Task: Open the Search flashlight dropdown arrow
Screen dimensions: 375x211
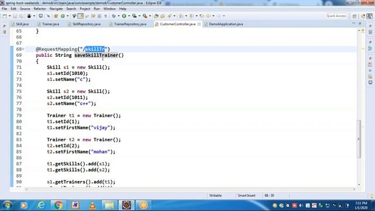Action: (x=174, y=16)
